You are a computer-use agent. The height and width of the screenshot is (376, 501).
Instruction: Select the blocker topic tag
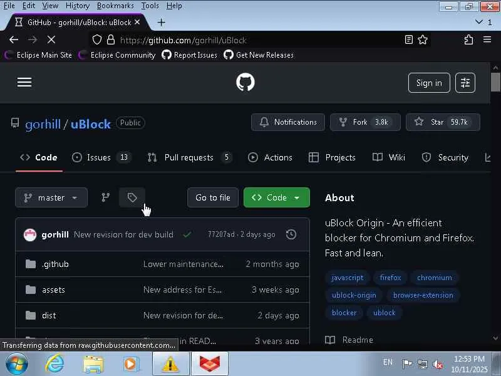pos(344,313)
